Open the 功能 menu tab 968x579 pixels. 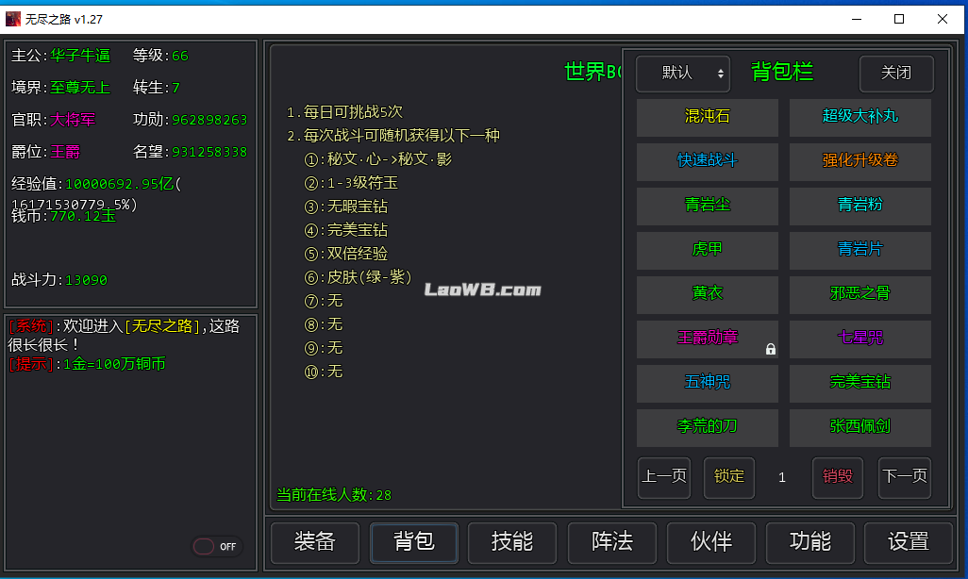point(809,541)
